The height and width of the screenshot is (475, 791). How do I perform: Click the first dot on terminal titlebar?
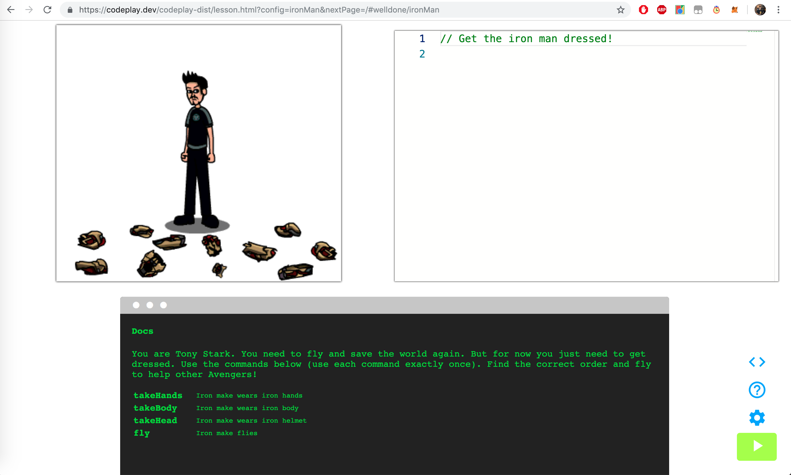point(136,305)
